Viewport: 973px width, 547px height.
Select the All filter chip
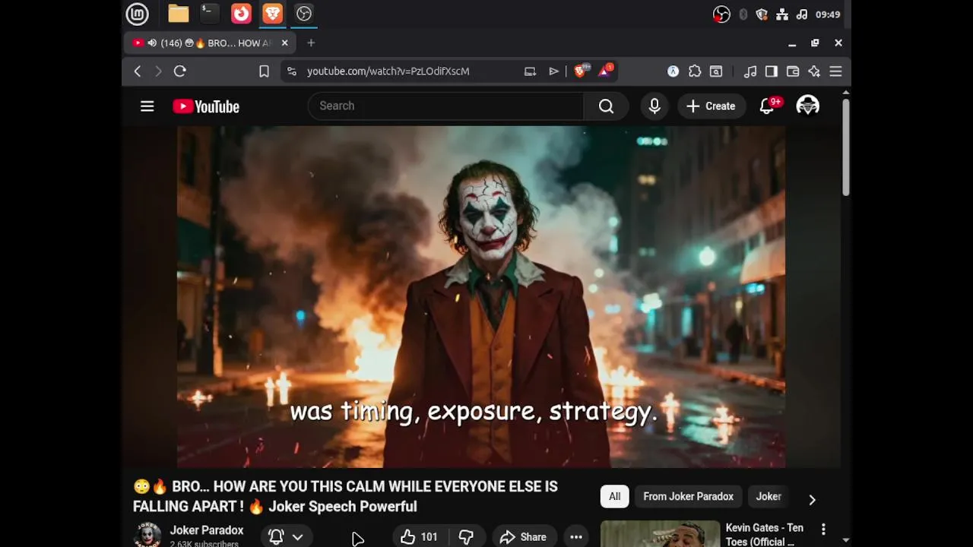click(615, 497)
